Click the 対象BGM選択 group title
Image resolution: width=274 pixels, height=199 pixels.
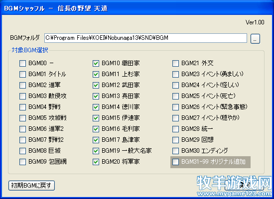(x=30, y=50)
